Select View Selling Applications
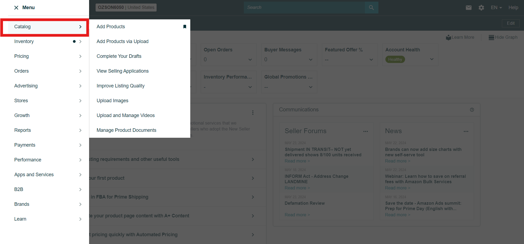524x244 pixels. 122,71
